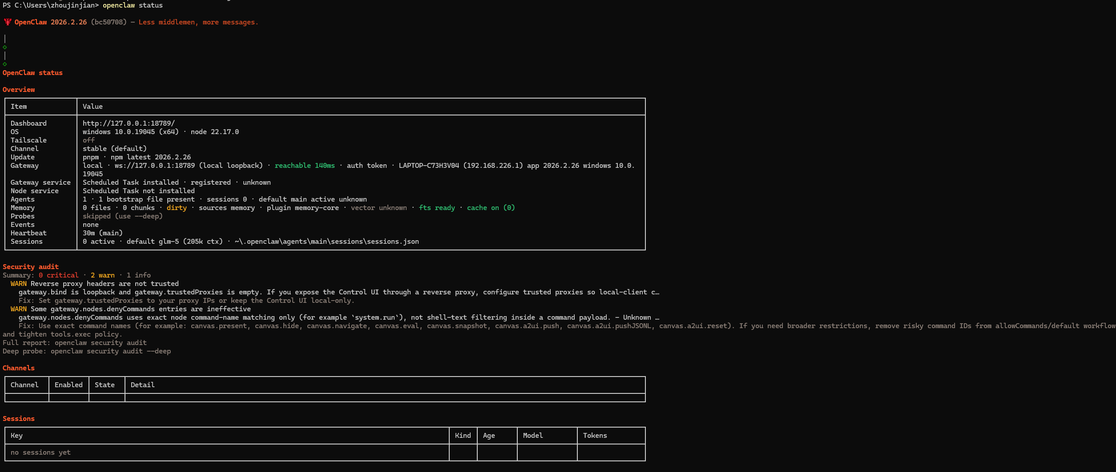Image resolution: width=1116 pixels, height=472 pixels.
Task: Click the "0 critical" summary count
Action: click(x=58, y=275)
